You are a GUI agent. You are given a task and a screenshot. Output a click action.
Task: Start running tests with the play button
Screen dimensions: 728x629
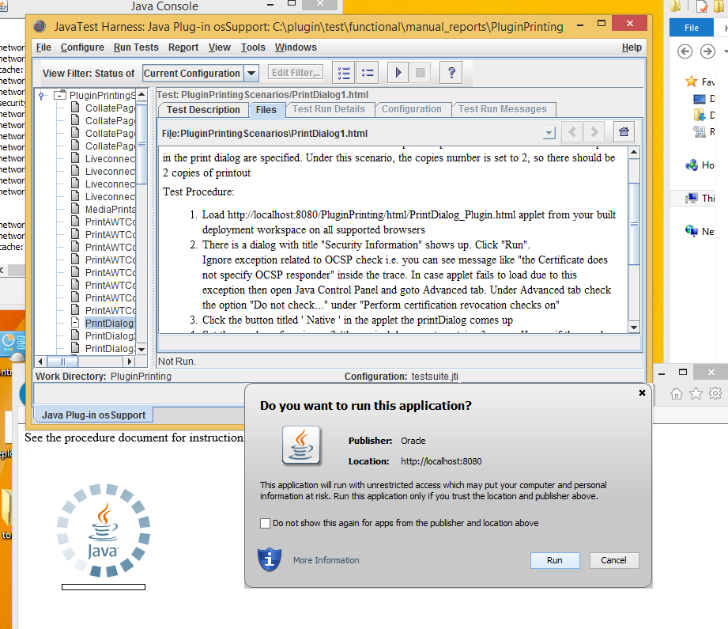click(x=398, y=73)
